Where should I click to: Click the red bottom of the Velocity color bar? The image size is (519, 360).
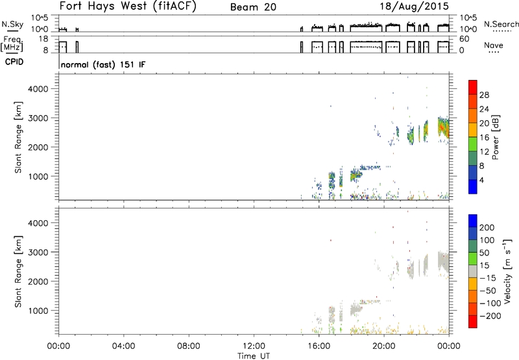(473, 322)
